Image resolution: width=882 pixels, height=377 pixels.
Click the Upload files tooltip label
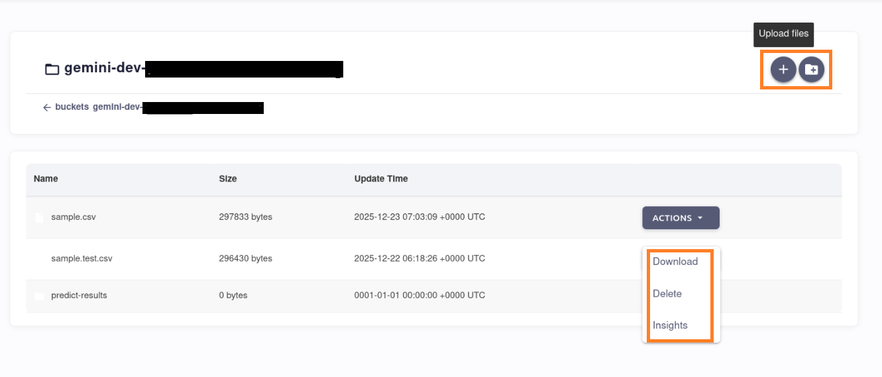coord(783,34)
